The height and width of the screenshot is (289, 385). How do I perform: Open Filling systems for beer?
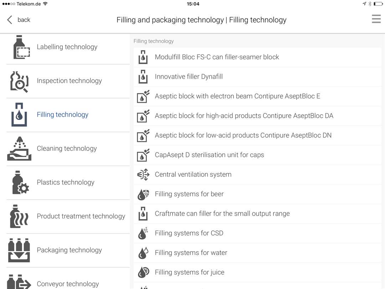click(x=189, y=194)
